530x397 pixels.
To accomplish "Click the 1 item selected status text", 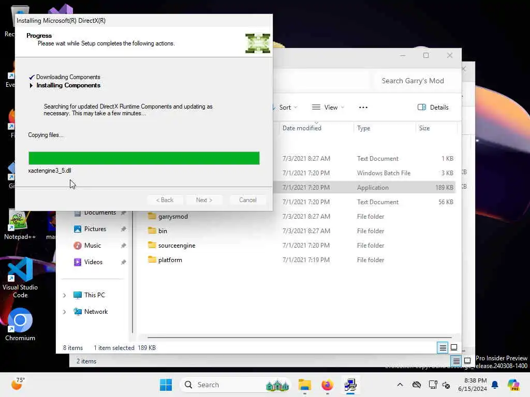I will click(114, 348).
